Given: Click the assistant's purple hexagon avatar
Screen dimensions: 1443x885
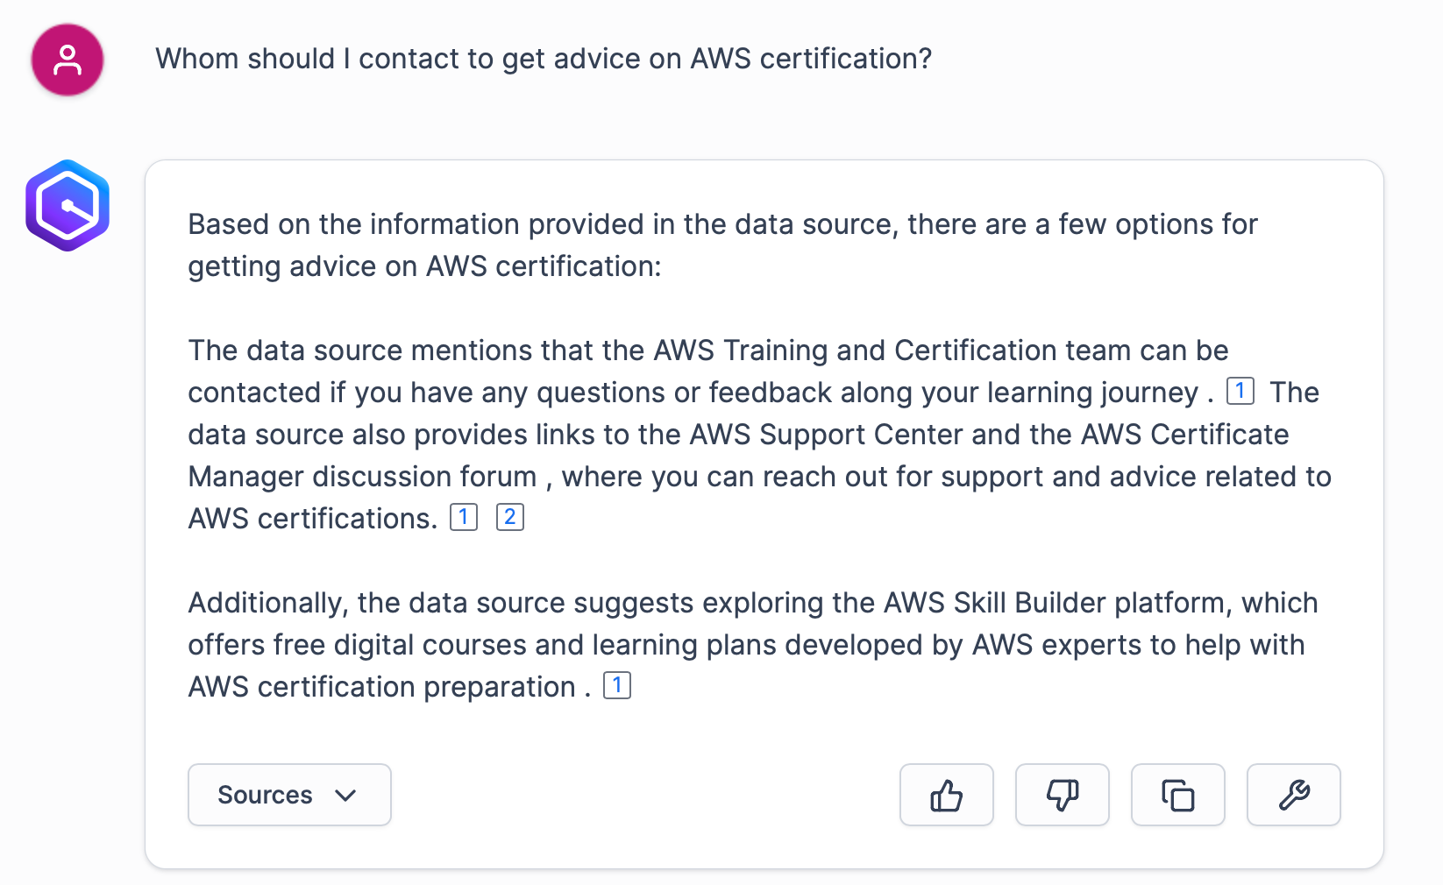Looking at the screenshot, I should point(67,204).
